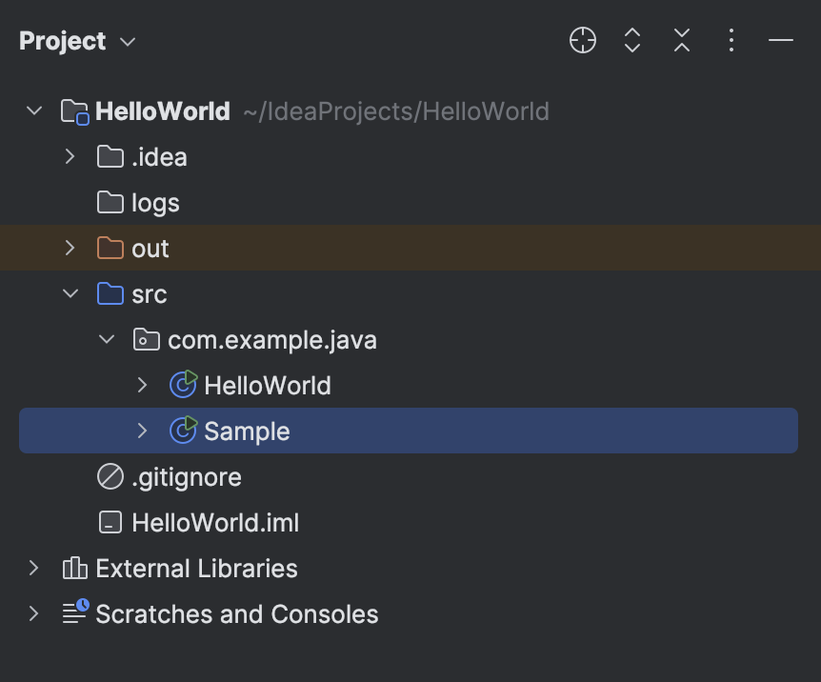Click the ignored file icon beside .gitignore
Viewport: 821px width, 682px height.
[x=112, y=476]
